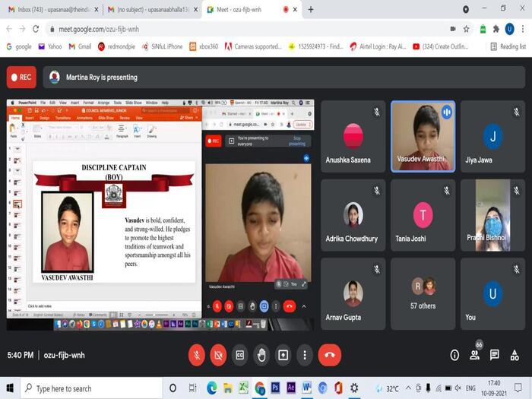532x399 pixels.
Task: Click the Type here to search box
Action: point(92,388)
